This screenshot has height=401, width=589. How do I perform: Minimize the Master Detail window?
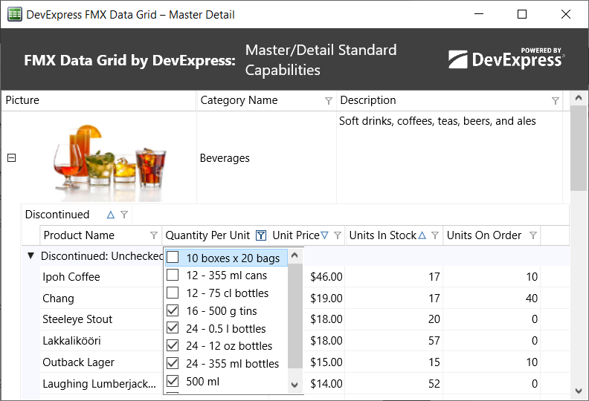point(479,14)
